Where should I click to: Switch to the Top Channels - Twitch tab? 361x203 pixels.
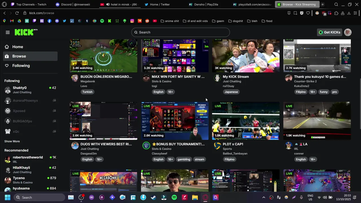28,4
